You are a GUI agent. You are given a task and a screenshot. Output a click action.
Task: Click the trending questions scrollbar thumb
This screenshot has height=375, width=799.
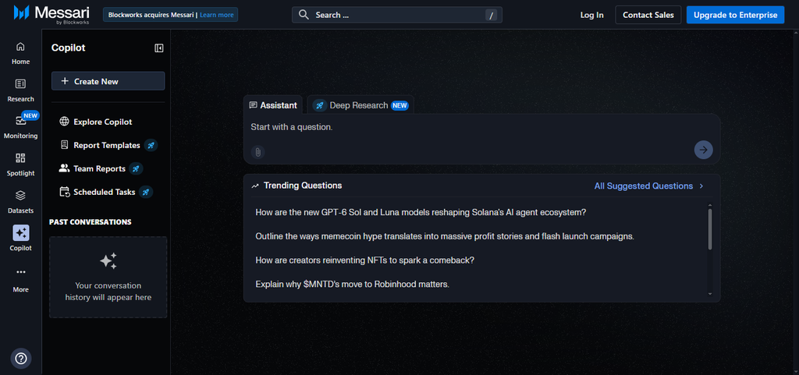click(x=710, y=228)
